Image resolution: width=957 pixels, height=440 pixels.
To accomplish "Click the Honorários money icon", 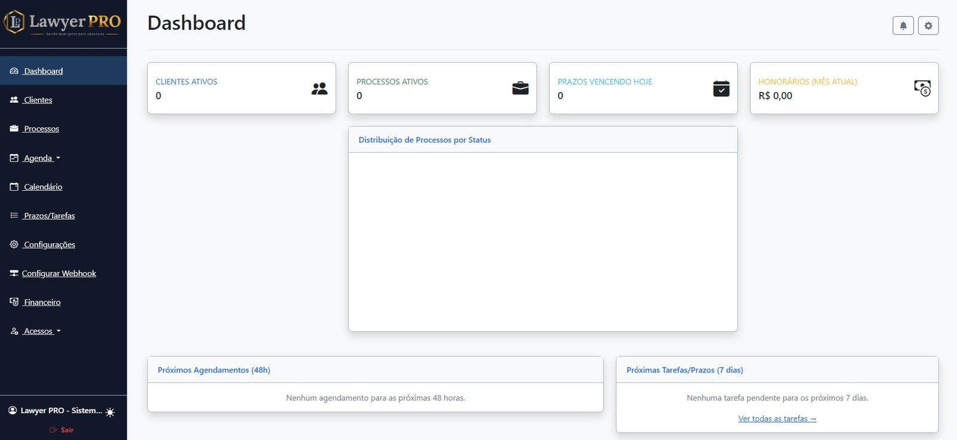I will tap(922, 88).
